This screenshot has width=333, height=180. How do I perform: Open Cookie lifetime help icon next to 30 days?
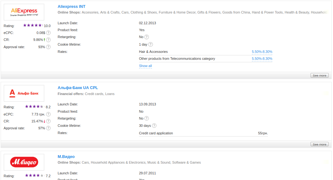coord(154,126)
